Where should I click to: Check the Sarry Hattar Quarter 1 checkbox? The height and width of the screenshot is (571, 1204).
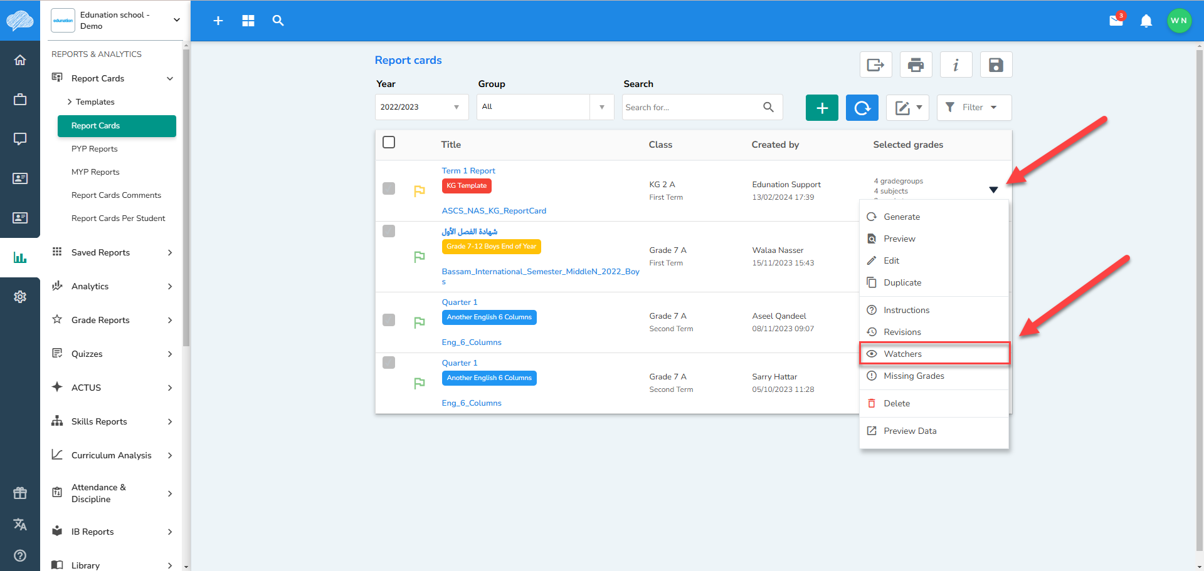(x=389, y=363)
